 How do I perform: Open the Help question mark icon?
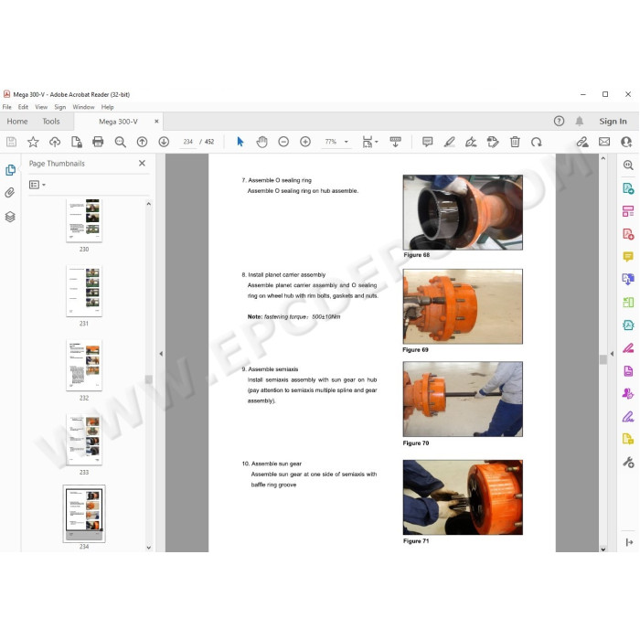559,121
